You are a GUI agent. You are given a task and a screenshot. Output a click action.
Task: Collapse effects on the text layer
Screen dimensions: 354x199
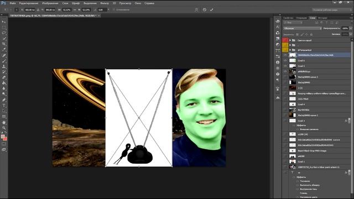pos(349,172)
